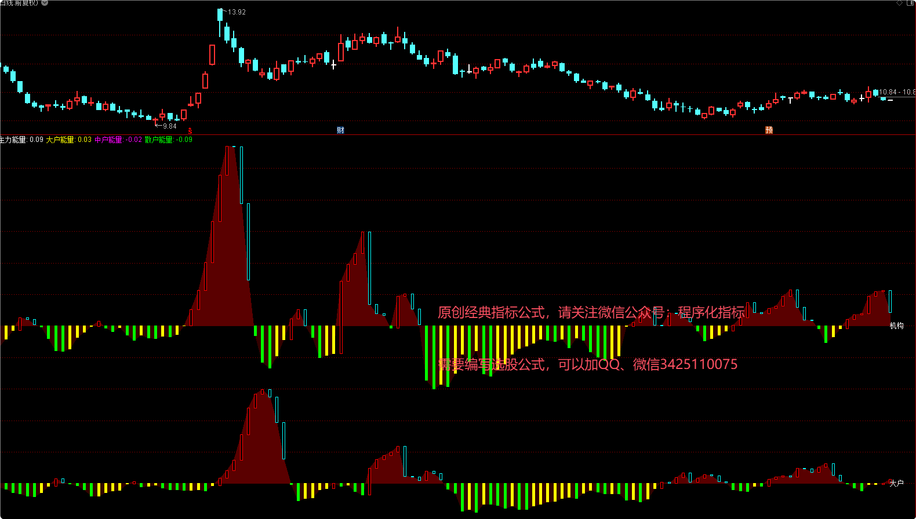Screen dimensions: 916x519
Task: Click the 13.92 high price label
Action: pos(237,12)
